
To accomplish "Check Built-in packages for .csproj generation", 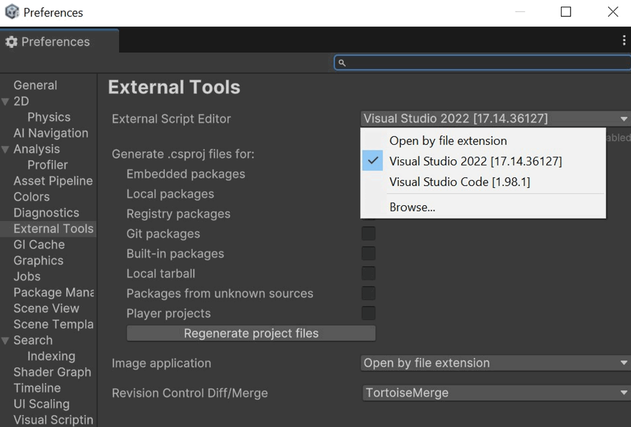I will click(x=368, y=253).
